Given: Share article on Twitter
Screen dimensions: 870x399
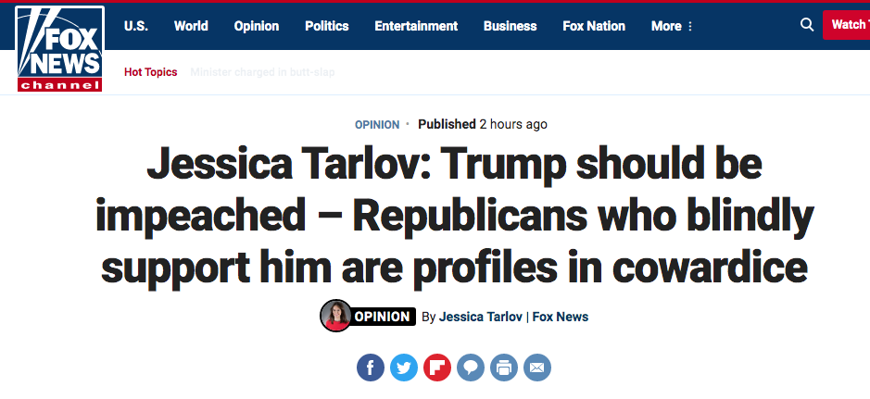Looking at the screenshot, I should point(404,368).
